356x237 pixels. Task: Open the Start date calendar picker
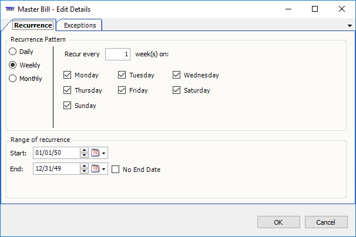coord(96,153)
